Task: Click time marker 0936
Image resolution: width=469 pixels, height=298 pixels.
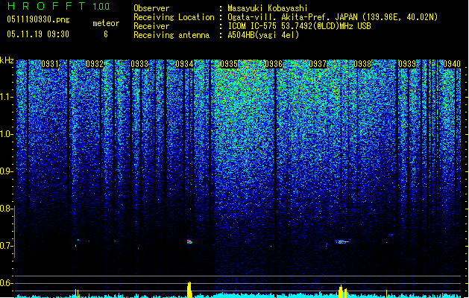Action: tap(274, 64)
